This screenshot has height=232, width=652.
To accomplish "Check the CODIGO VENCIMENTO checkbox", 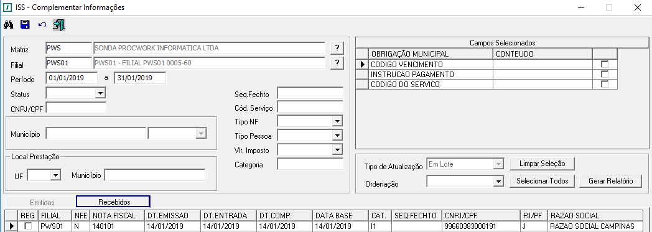I will 605,65.
